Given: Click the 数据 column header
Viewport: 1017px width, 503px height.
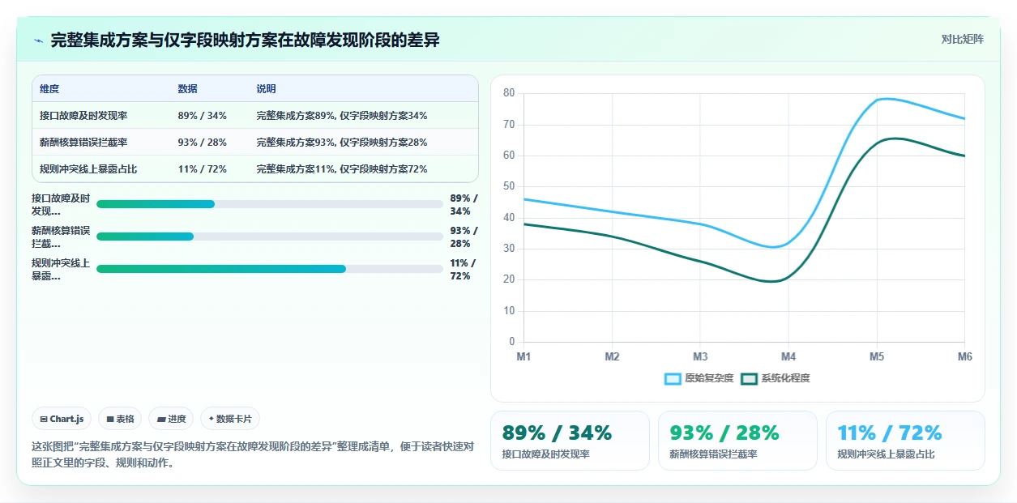Looking at the screenshot, I should pyautogui.click(x=187, y=89).
